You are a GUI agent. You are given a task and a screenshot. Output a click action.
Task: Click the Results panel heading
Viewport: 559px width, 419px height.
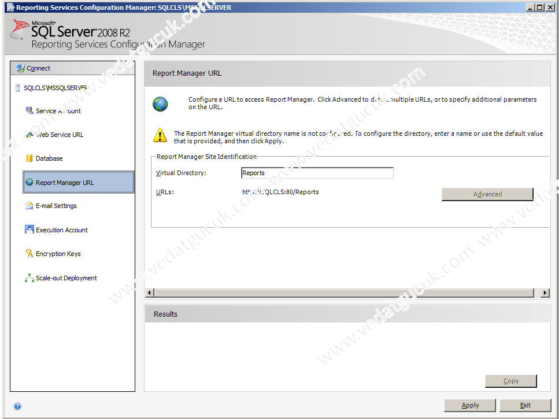pos(165,314)
